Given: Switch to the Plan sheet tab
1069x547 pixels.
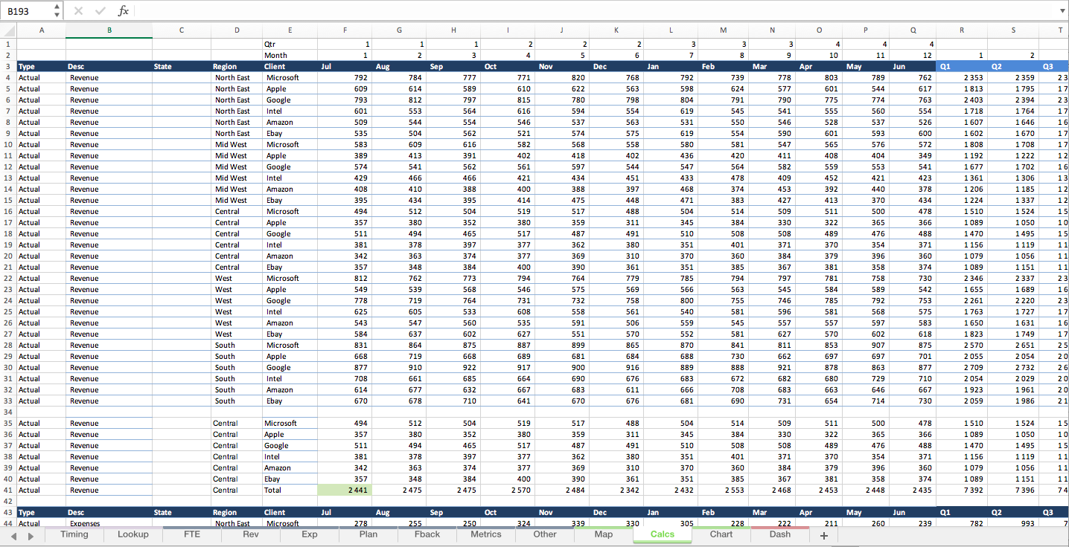Looking at the screenshot, I should point(368,534).
